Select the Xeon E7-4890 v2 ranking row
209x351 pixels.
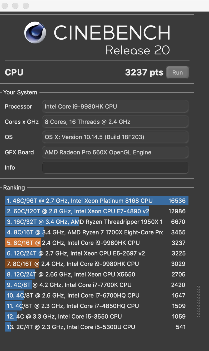pyautogui.click(x=96, y=211)
